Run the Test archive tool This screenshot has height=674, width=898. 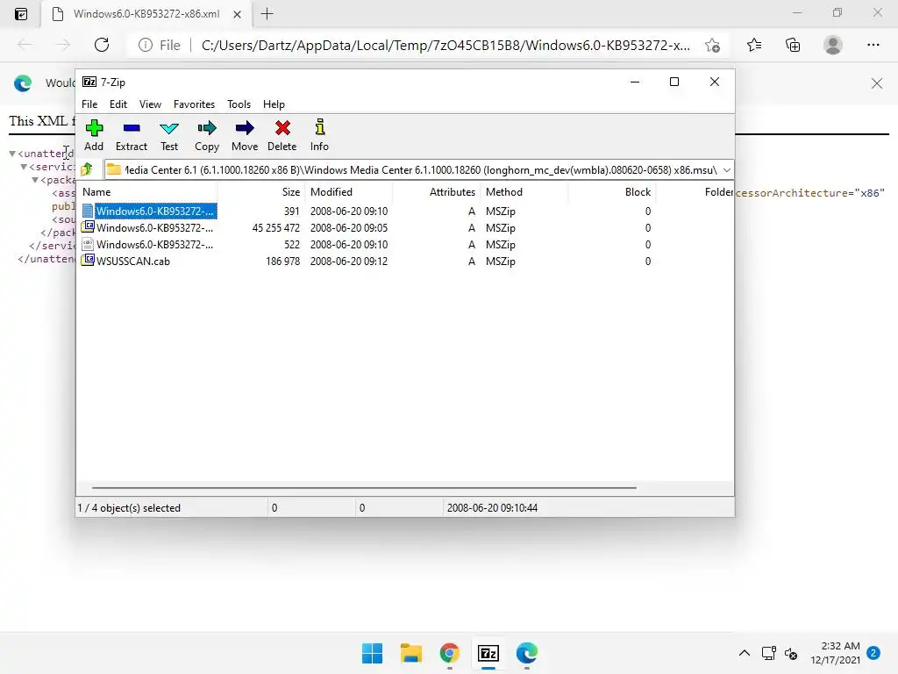(169, 135)
